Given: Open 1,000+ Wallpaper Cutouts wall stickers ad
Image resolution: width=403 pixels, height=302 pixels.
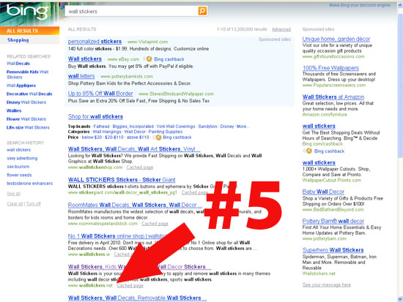Looking at the screenshot, I should coord(319,162).
